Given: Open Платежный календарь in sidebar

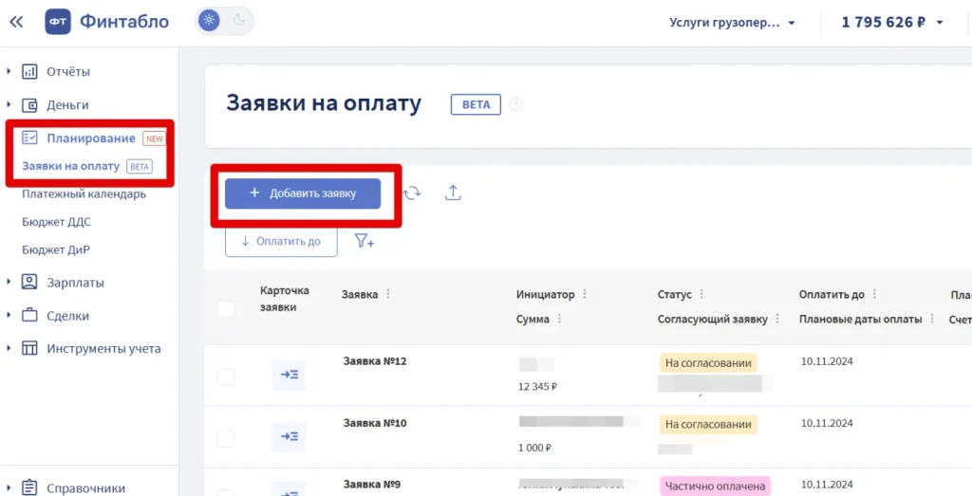Looking at the screenshot, I should point(84,193).
